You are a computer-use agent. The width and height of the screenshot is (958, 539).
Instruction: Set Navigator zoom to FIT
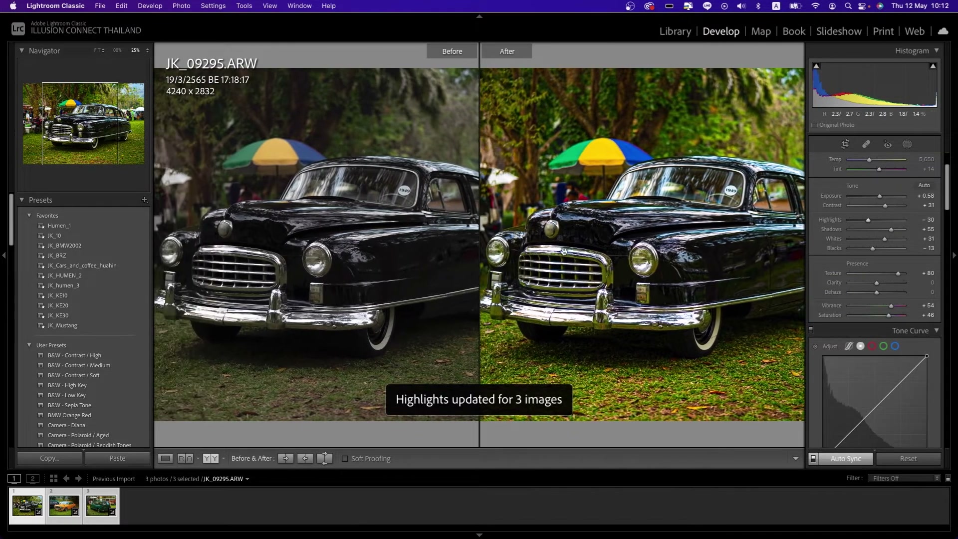(97, 50)
